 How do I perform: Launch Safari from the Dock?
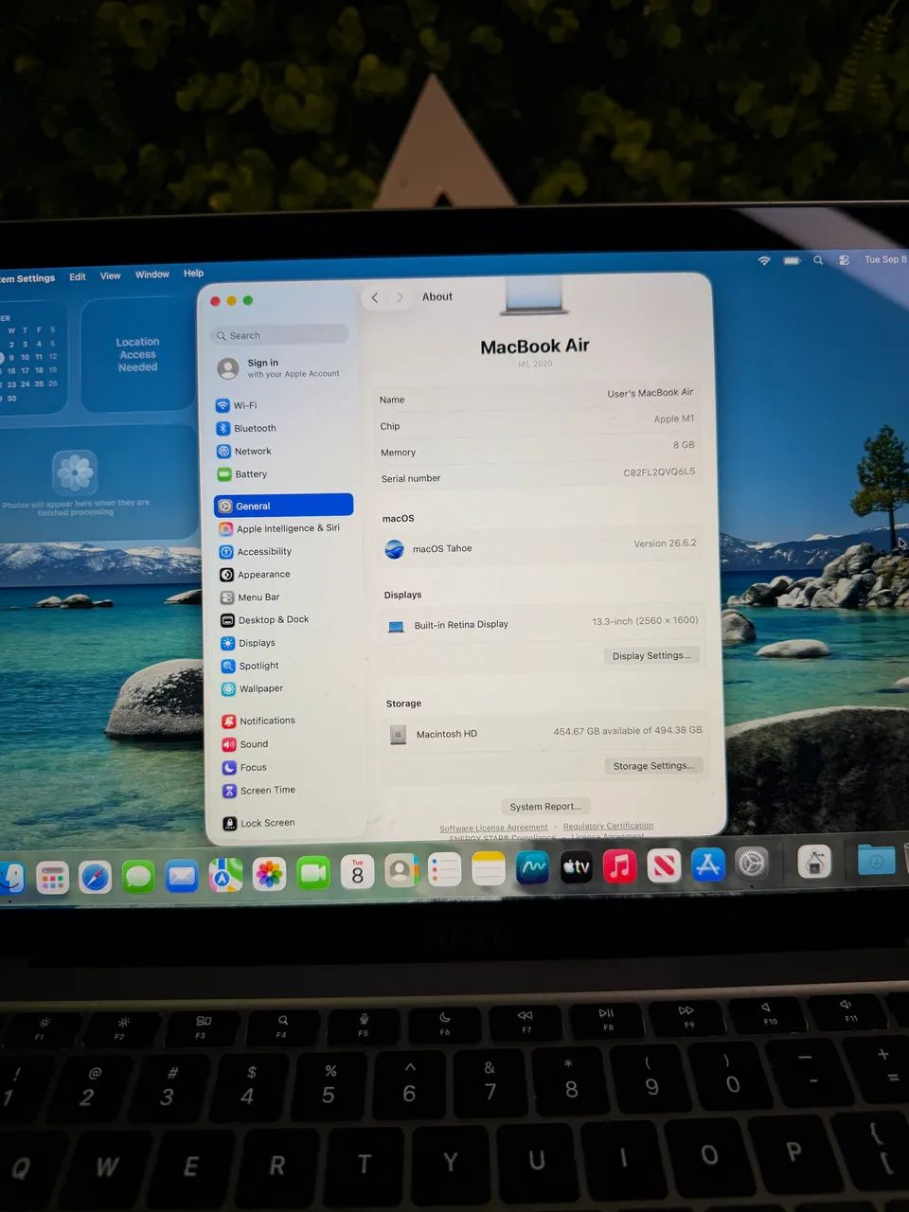pos(95,878)
